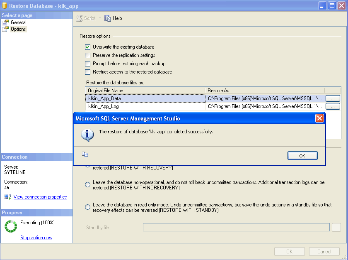Click the copy message icon in the dialog

[85, 154]
